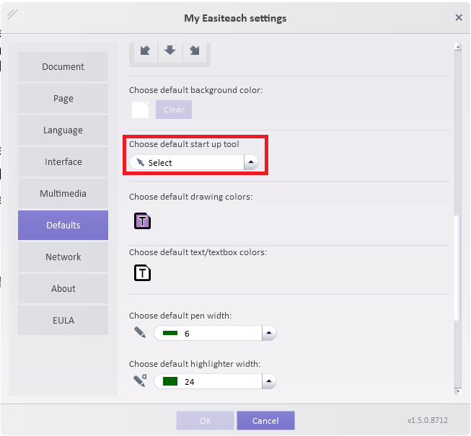This screenshot has height=436, width=471.
Task: Open the default highlighter width dropdown
Action: pos(268,382)
